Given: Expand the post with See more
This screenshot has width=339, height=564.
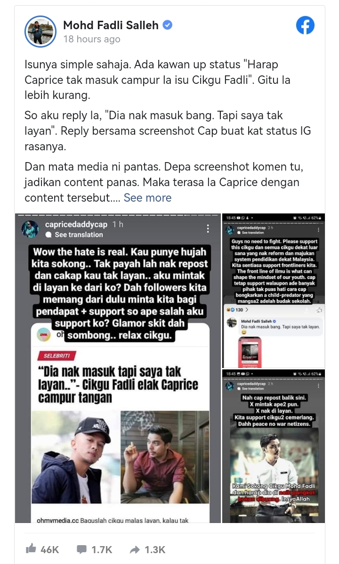Looking at the screenshot, I should point(147,197).
